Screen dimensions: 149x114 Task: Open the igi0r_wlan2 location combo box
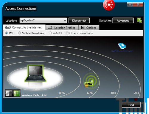click(x=43, y=20)
